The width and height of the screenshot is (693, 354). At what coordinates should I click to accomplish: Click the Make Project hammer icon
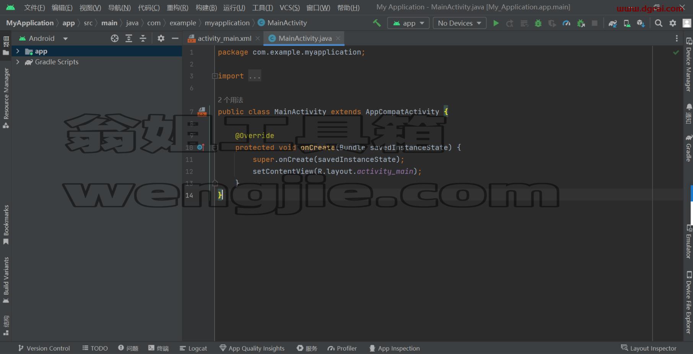(377, 23)
